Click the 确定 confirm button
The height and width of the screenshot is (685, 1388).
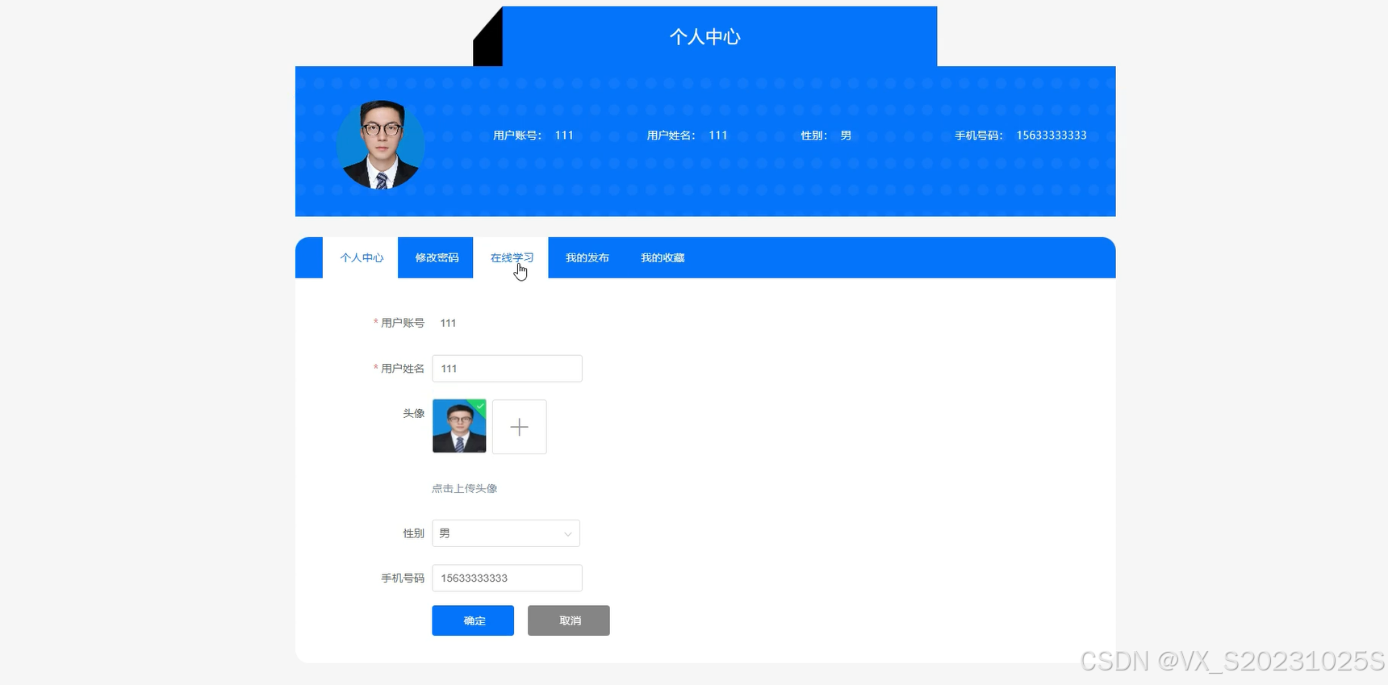coord(473,620)
